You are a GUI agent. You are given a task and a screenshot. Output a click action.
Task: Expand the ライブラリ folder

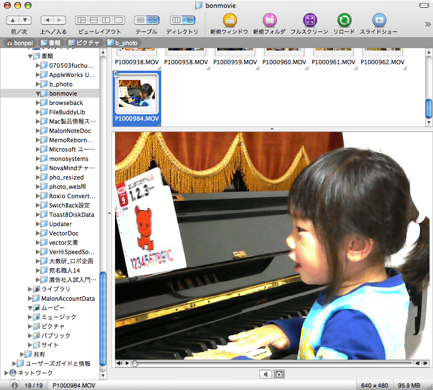pyautogui.click(x=30, y=289)
